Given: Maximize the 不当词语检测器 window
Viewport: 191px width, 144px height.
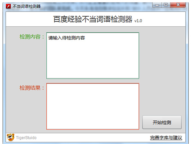Looking at the screenshot, I should point(166,5).
